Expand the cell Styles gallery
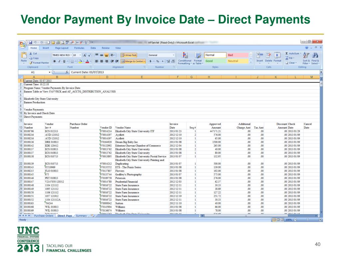The width and height of the screenshot is (341, 256). point(251,62)
